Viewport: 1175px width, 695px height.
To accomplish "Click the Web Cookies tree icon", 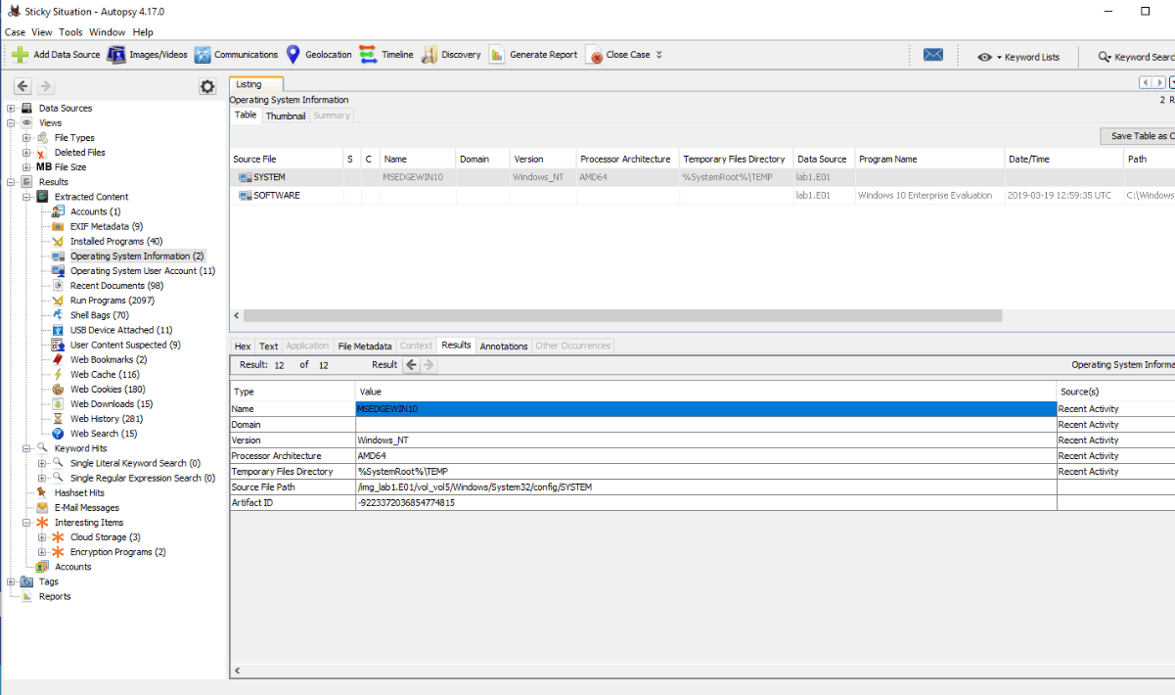I will pyautogui.click(x=59, y=389).
